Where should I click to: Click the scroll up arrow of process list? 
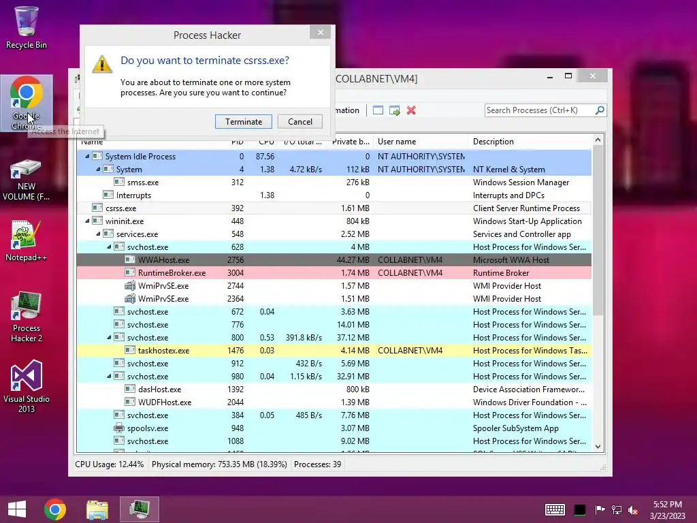click(598, 140)
